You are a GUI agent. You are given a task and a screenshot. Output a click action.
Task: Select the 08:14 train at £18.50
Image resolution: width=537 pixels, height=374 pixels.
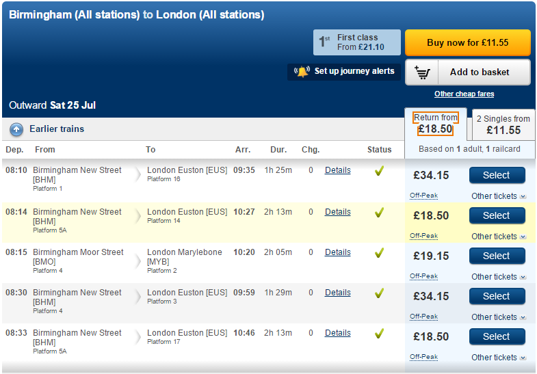(x=497, y=215)
